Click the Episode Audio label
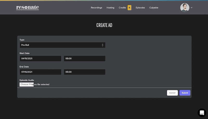Image resolution: width=208 pixels, height=119 pixels. (27, 80)
